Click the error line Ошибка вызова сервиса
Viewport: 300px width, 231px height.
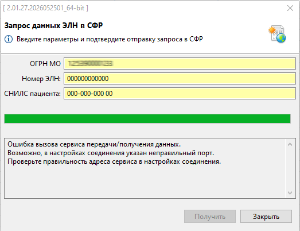[94, 144]
